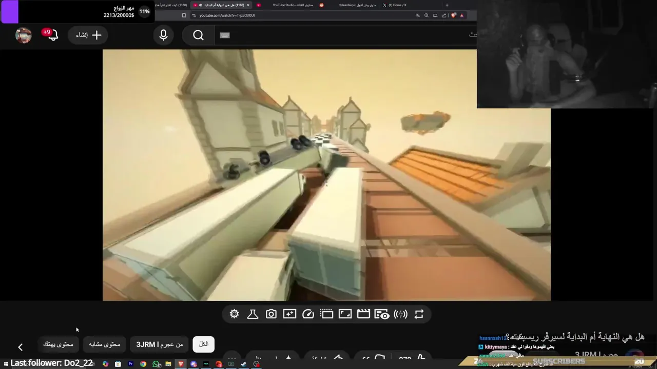Select the من عجرم 3JRM chip
Image resolution: width=657 pixels, height=369 pixels.
click(159, 344)
